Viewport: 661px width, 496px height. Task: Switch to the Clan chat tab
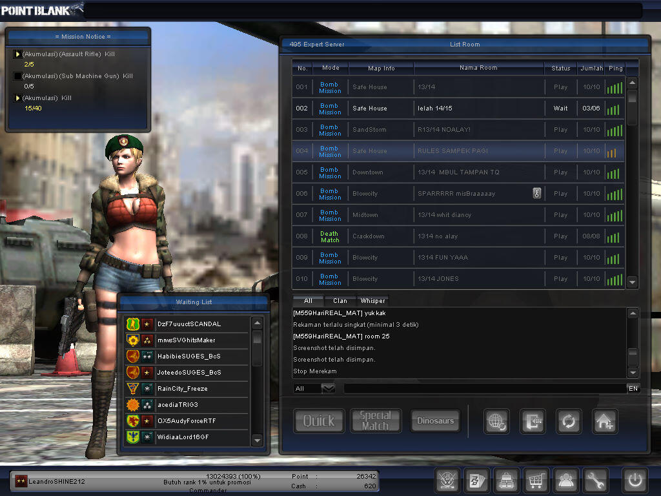pos(340,301)
